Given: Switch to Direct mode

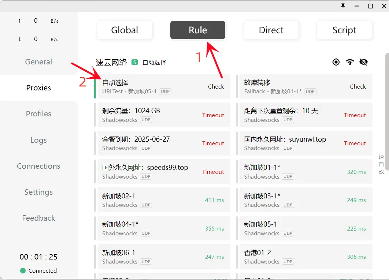Looking at the screenshot, I should 271,30.
